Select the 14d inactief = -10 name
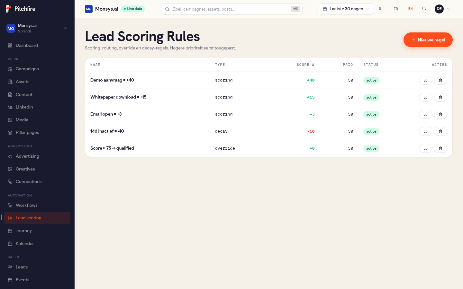463x289 pixels. (x=107, y=131)
